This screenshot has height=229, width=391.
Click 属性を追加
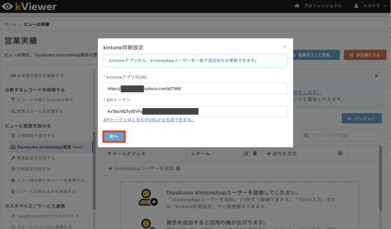(x=282, y=154)
